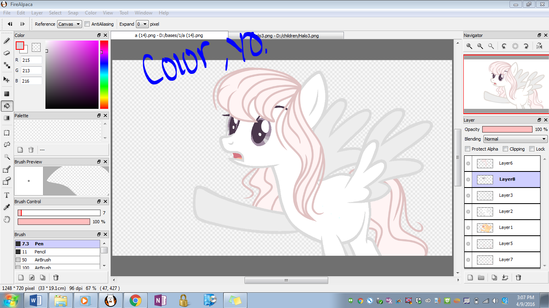Select the Bucket fill tool

(7, 106)
